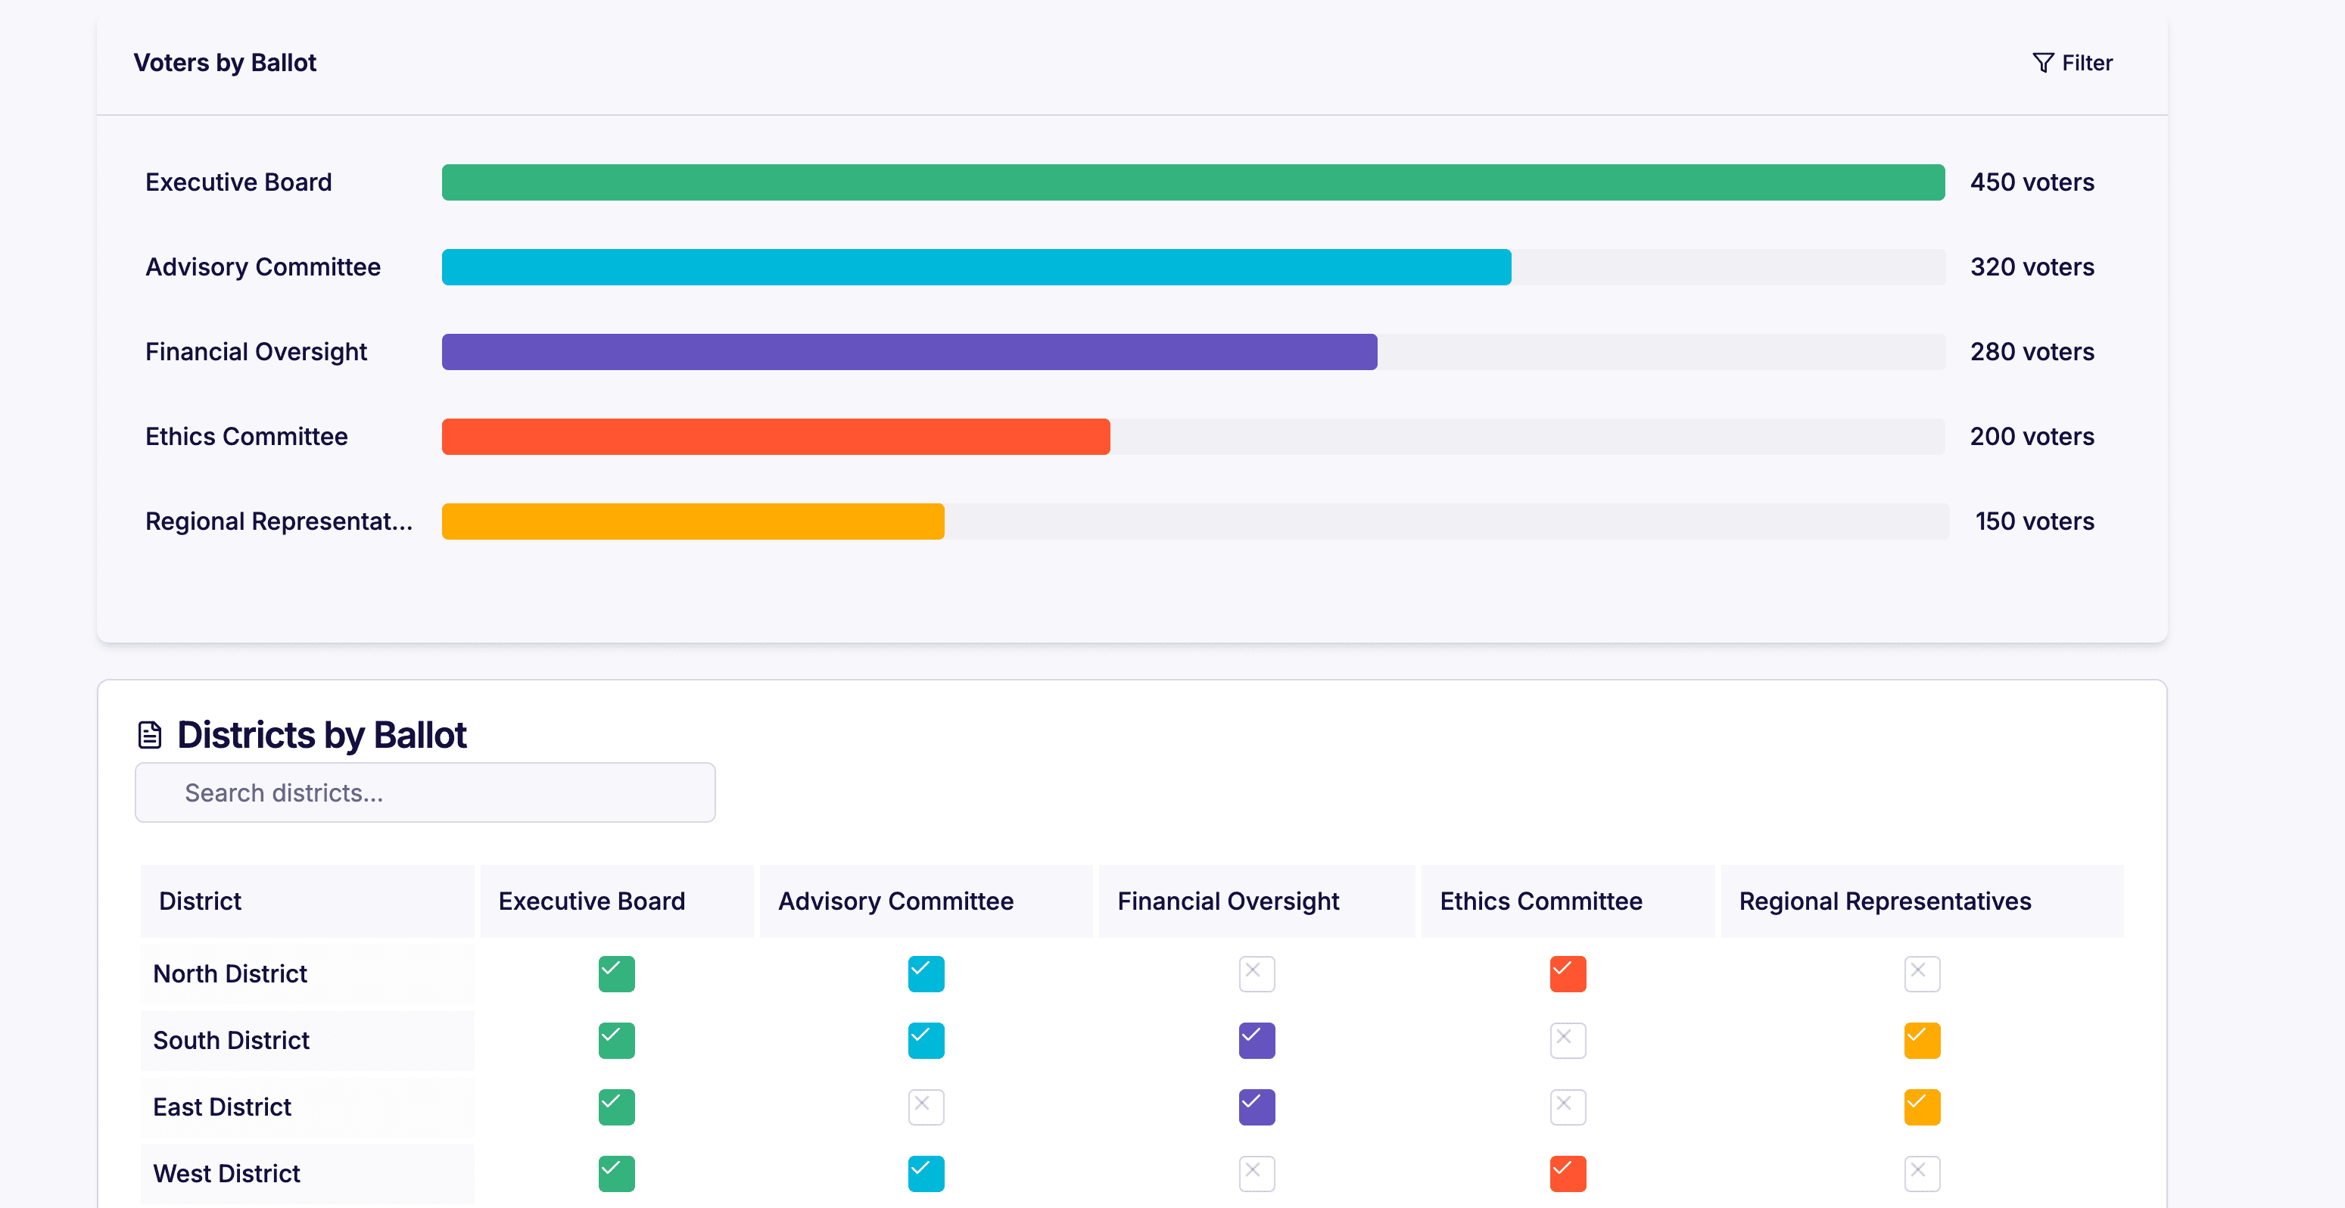Click the orange Regional Representatives bar

693,521
